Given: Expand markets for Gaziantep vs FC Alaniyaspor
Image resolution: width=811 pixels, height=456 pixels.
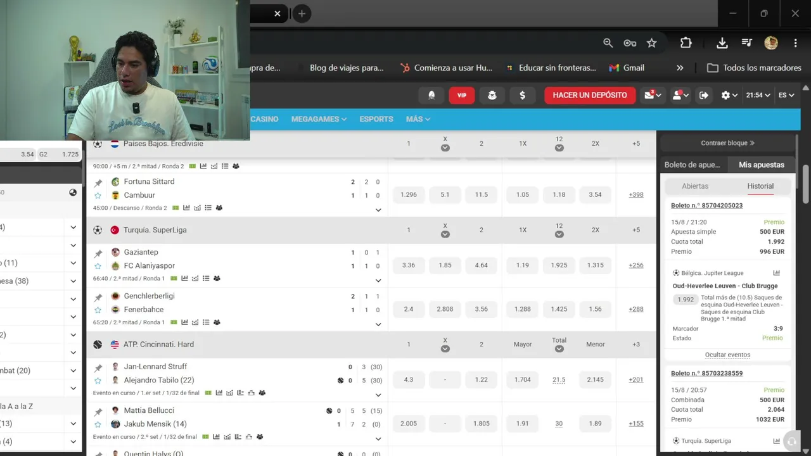Looking at the screenshot, I should (378, 281).
